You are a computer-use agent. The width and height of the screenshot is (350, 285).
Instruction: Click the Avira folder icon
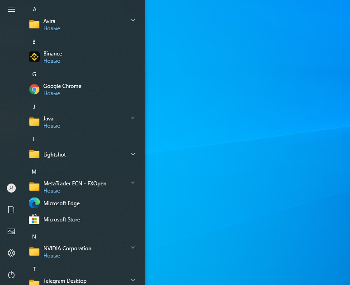coord(34,24)
